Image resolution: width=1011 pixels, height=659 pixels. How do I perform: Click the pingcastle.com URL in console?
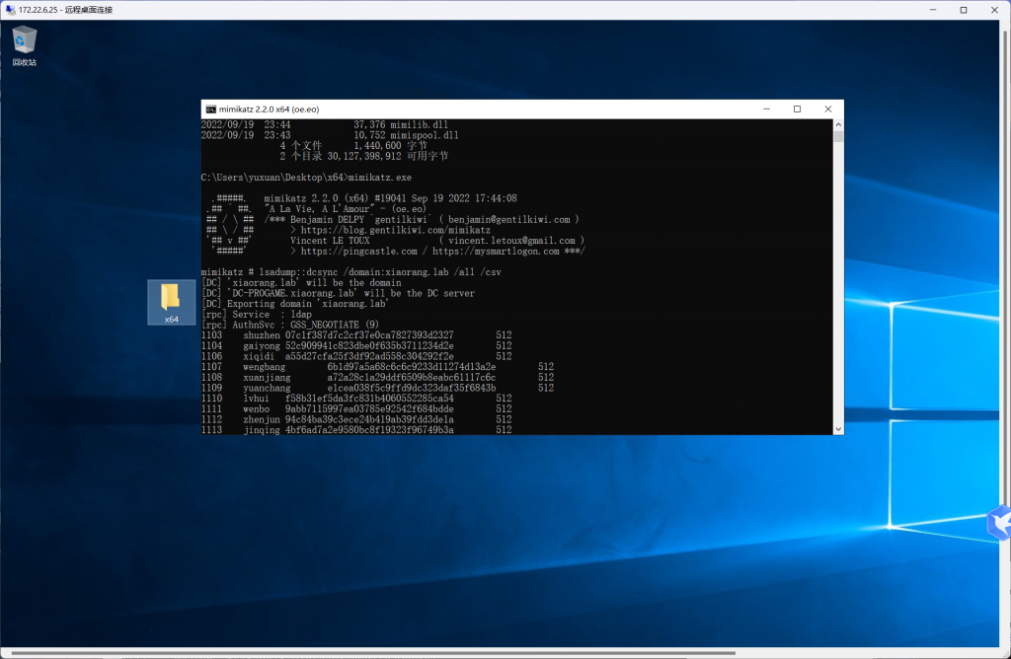[x=358, y=252]
